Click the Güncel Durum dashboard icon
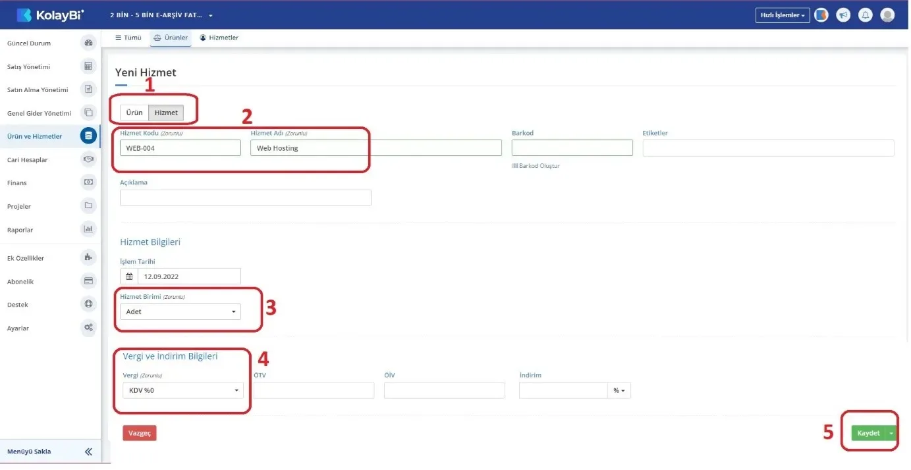Viewport: 911px width, 470px height. (x=88, y=43)
